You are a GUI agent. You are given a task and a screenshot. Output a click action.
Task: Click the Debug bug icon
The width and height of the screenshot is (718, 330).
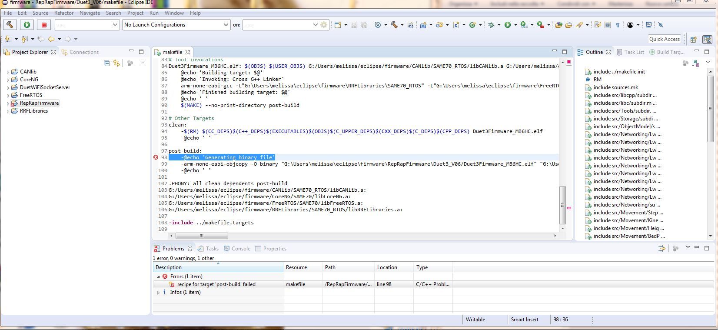point(491,25)
